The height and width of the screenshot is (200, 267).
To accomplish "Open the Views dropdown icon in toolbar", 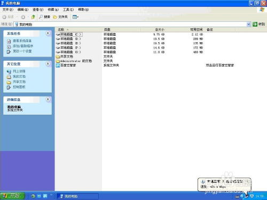I will (75, 17).
